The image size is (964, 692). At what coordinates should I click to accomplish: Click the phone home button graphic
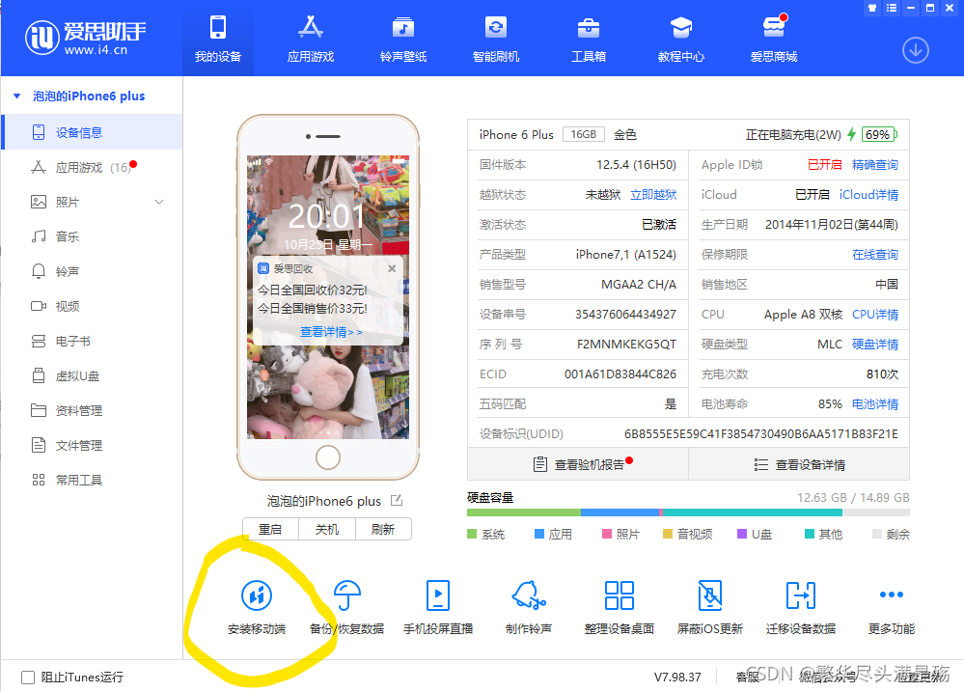click(328, 457)
